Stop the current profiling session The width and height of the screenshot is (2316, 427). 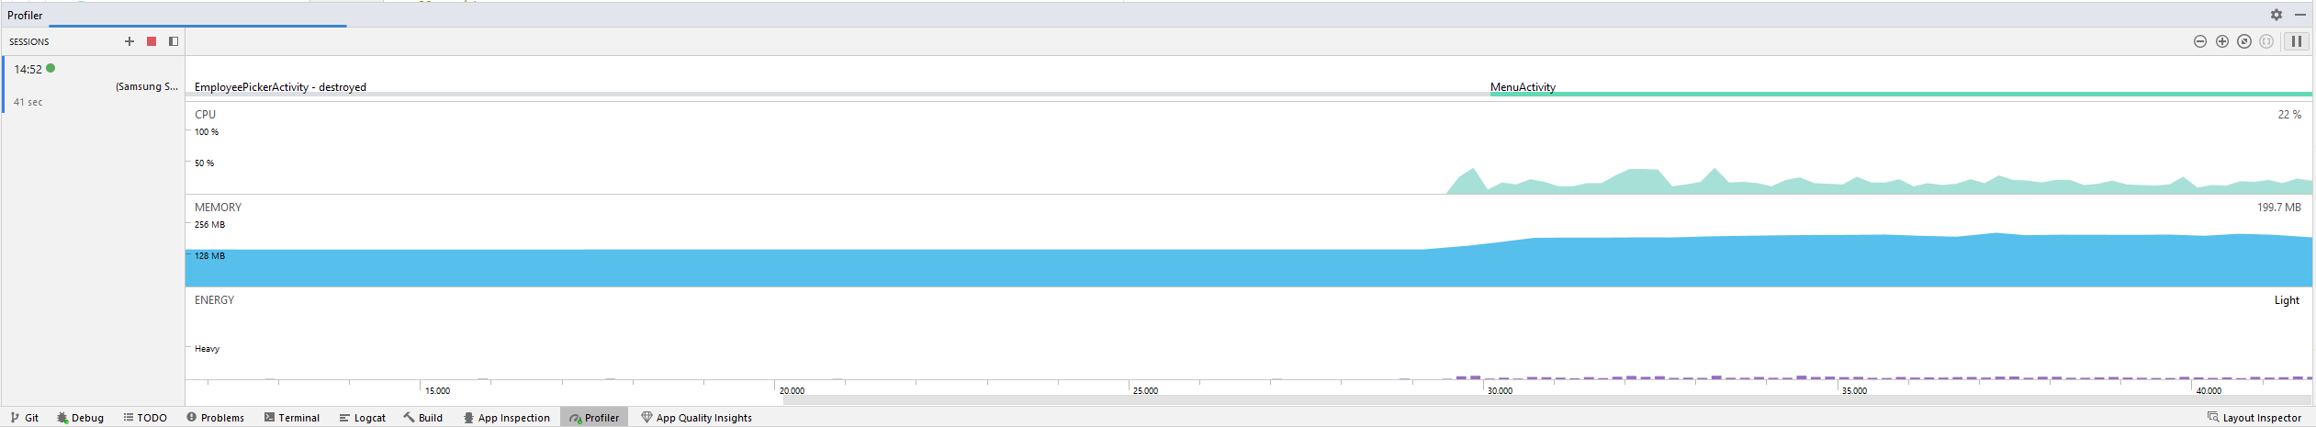[152, 41]
